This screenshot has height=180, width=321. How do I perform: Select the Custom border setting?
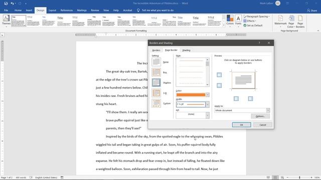pos(156,103)
